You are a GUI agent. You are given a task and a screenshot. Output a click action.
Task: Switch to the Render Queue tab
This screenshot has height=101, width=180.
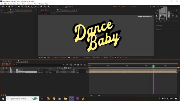coord(8,61)
